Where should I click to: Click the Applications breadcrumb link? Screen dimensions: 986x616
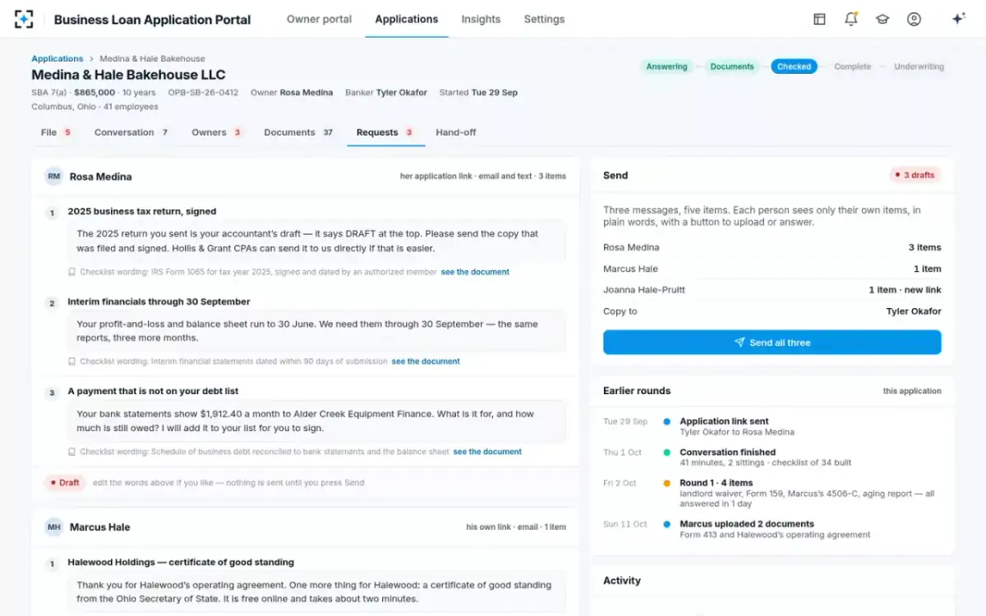pos(58,58)
